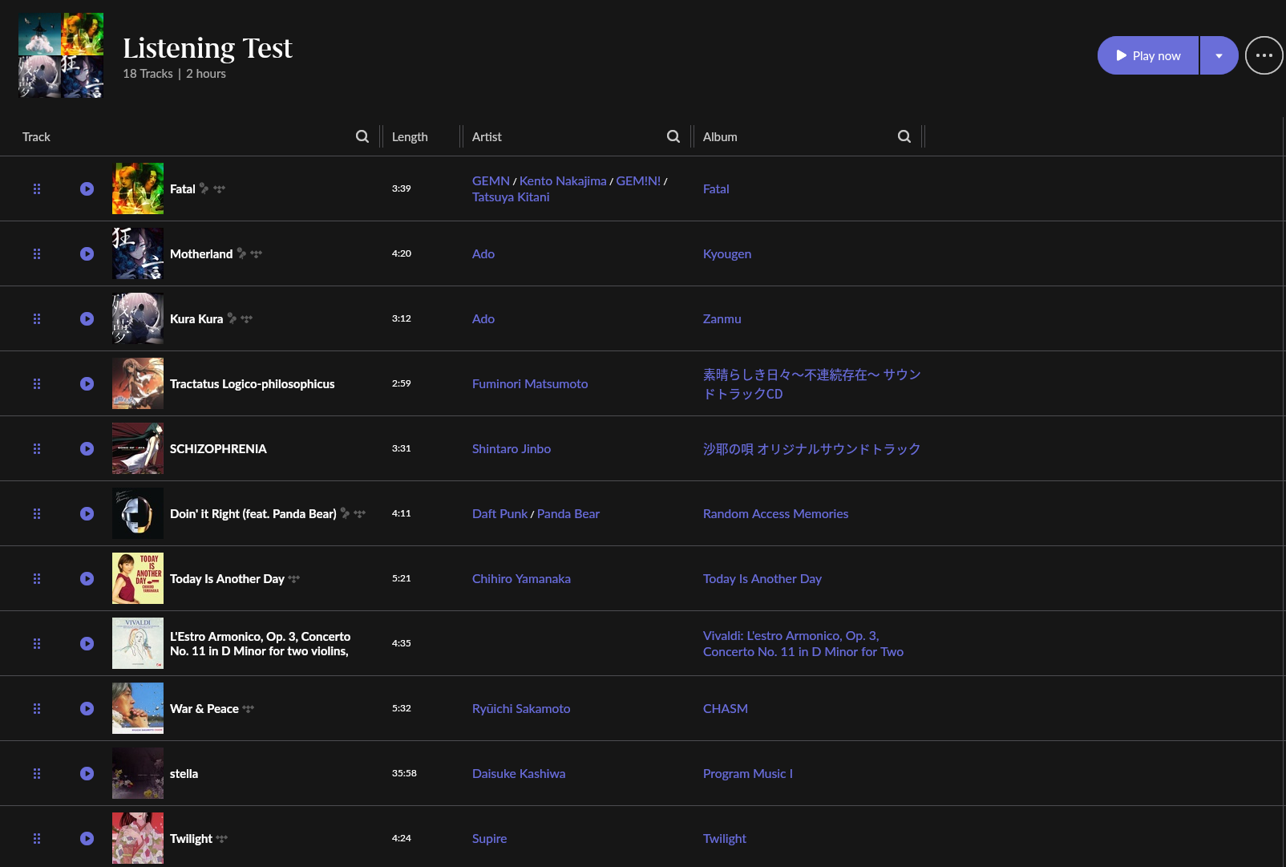
Task: Click the stella album thumbnail
Action: click(x=138, y=773)
